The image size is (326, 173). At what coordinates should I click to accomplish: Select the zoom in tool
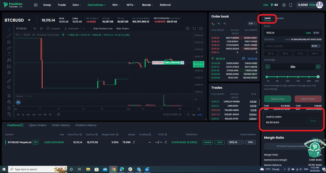coord(9,87)
